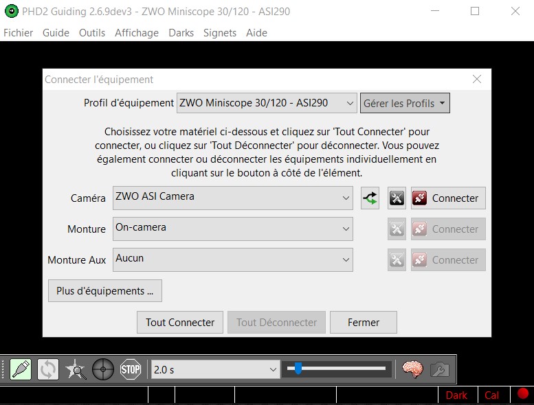Click Connecter button for Caméra
The width and height of the screenshot is (534, 405).
point(448,198)
